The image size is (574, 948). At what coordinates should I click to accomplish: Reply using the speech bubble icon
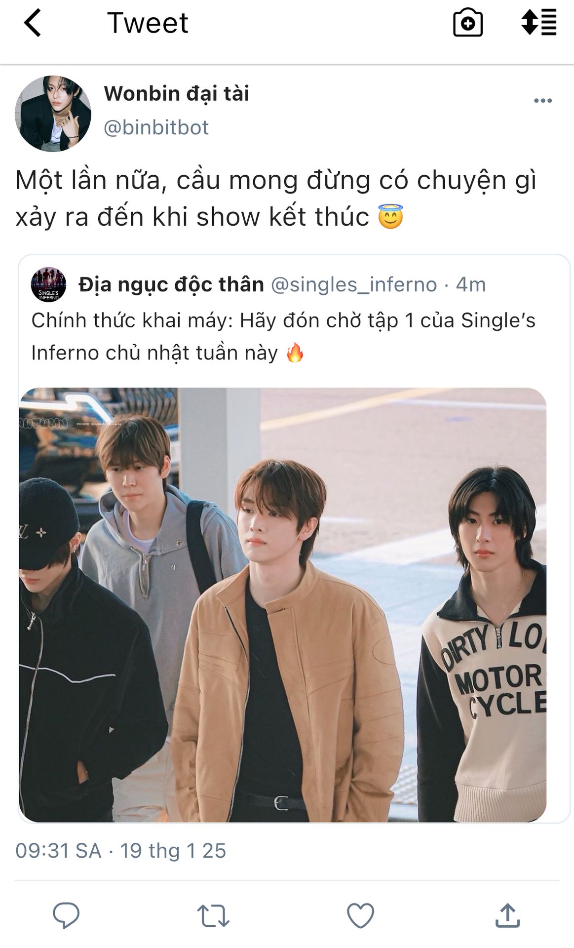coord(66,915)
